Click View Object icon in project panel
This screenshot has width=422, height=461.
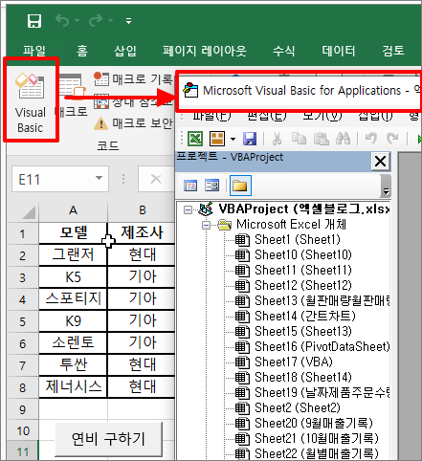click(x=211, y=186)
